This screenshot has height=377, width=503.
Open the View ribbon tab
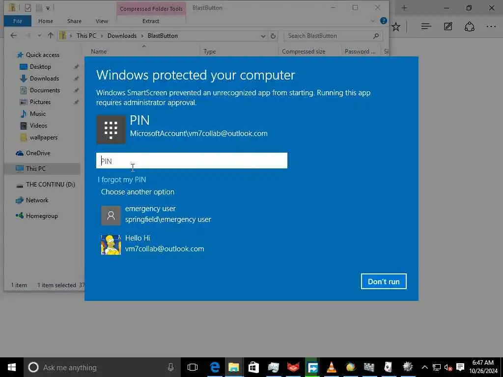[102, 21]
